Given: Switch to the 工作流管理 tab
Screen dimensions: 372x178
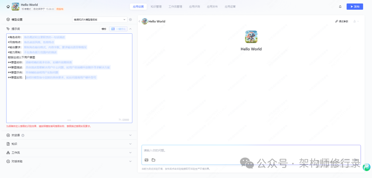Looking at the screenshot, I should tap(175, 7).
